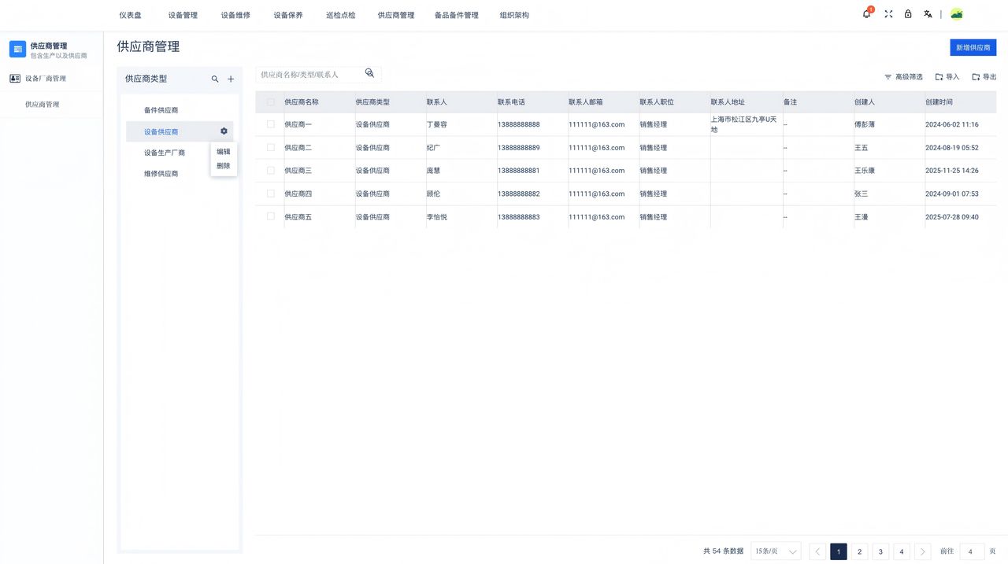Viewport: 1008px width, 564px height.
Task: Open 备品备件管理 in the top navigation
Action: pyautogui.click(x=457, y=15)
